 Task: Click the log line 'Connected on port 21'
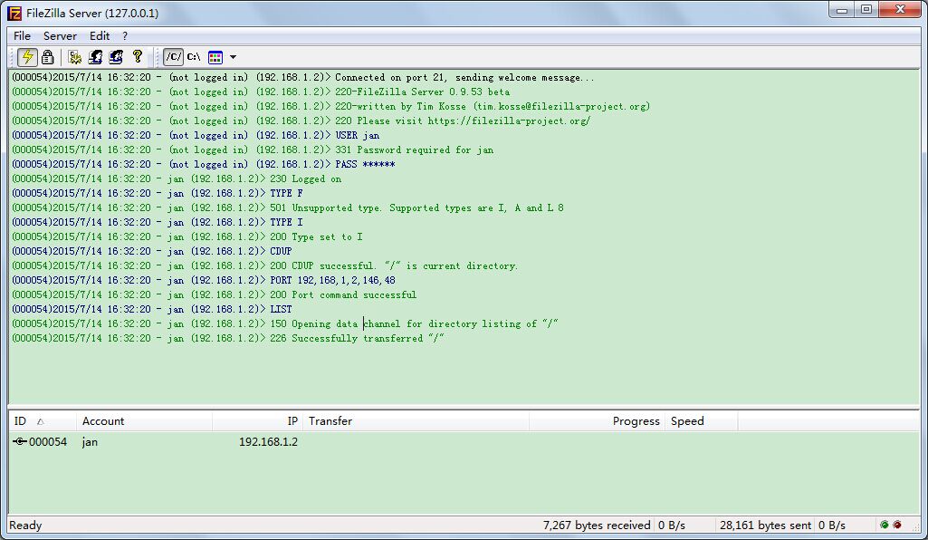[303, 77]
